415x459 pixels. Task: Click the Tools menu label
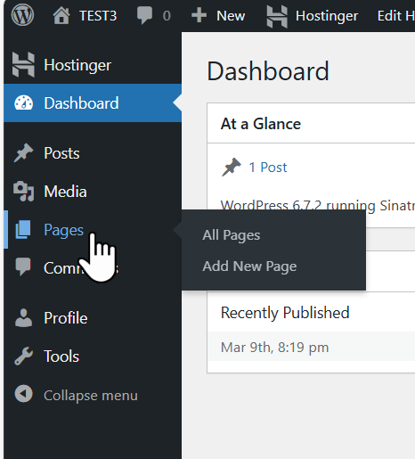click(x=61, y=357)
